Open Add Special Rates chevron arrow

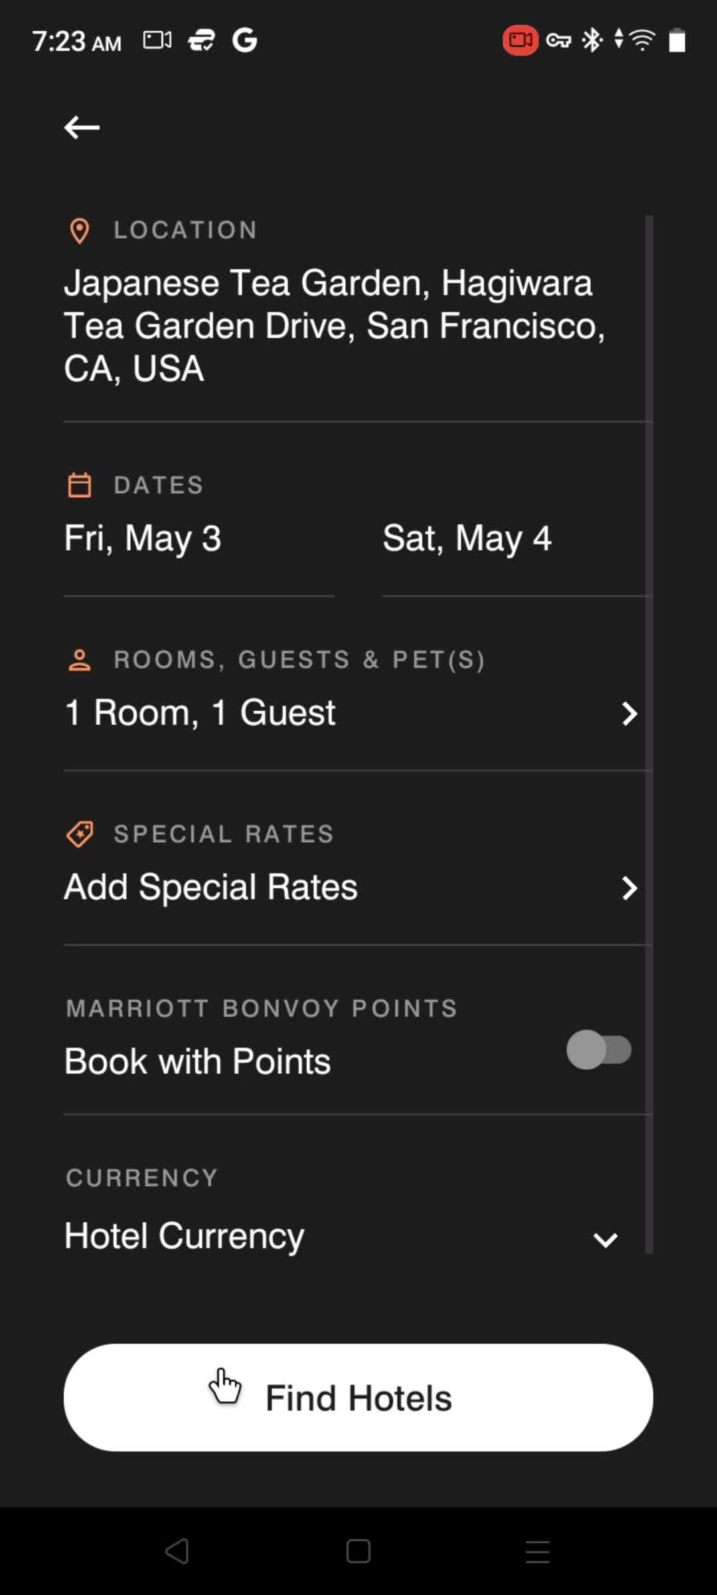click(x=629, y=888)
